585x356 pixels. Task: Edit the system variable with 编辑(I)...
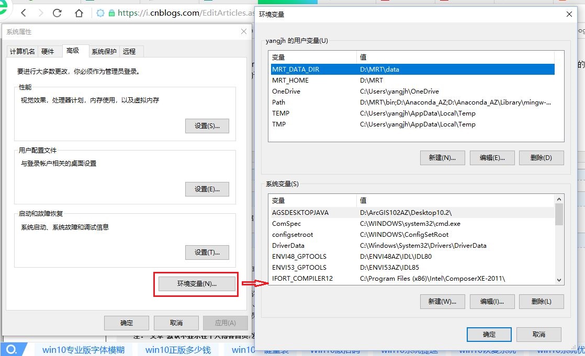(x=492, y=302)
